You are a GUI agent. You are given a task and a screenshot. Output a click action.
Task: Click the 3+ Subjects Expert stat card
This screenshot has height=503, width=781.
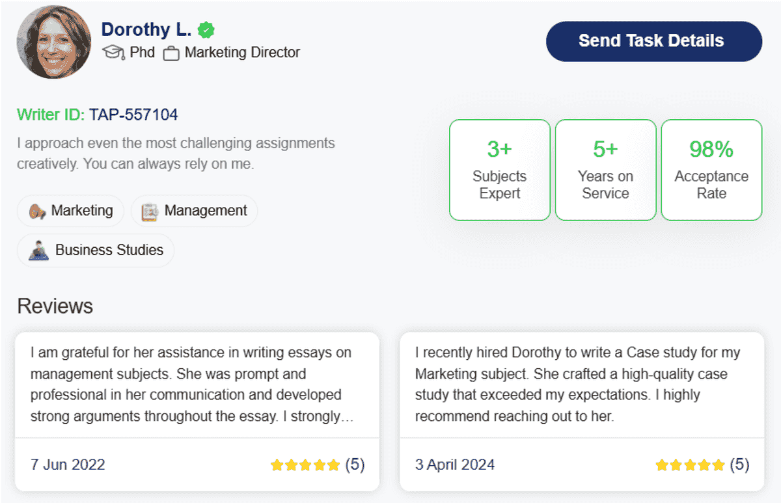coord(500,170)
